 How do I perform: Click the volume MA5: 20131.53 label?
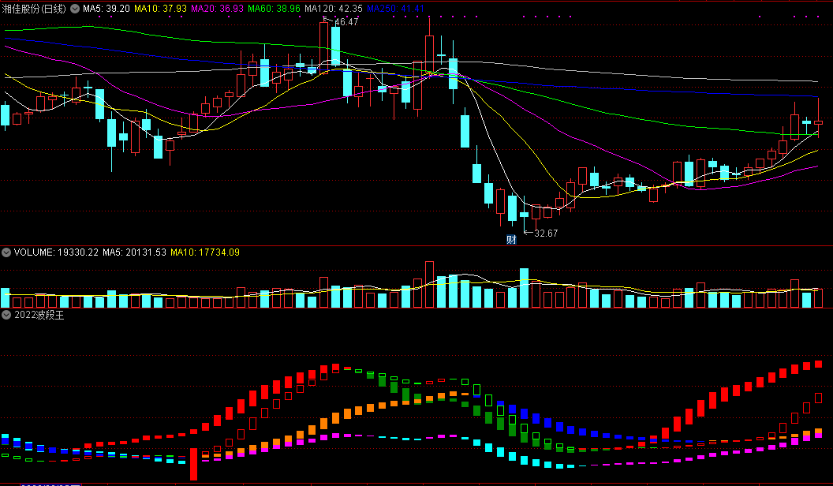point(134,252)
